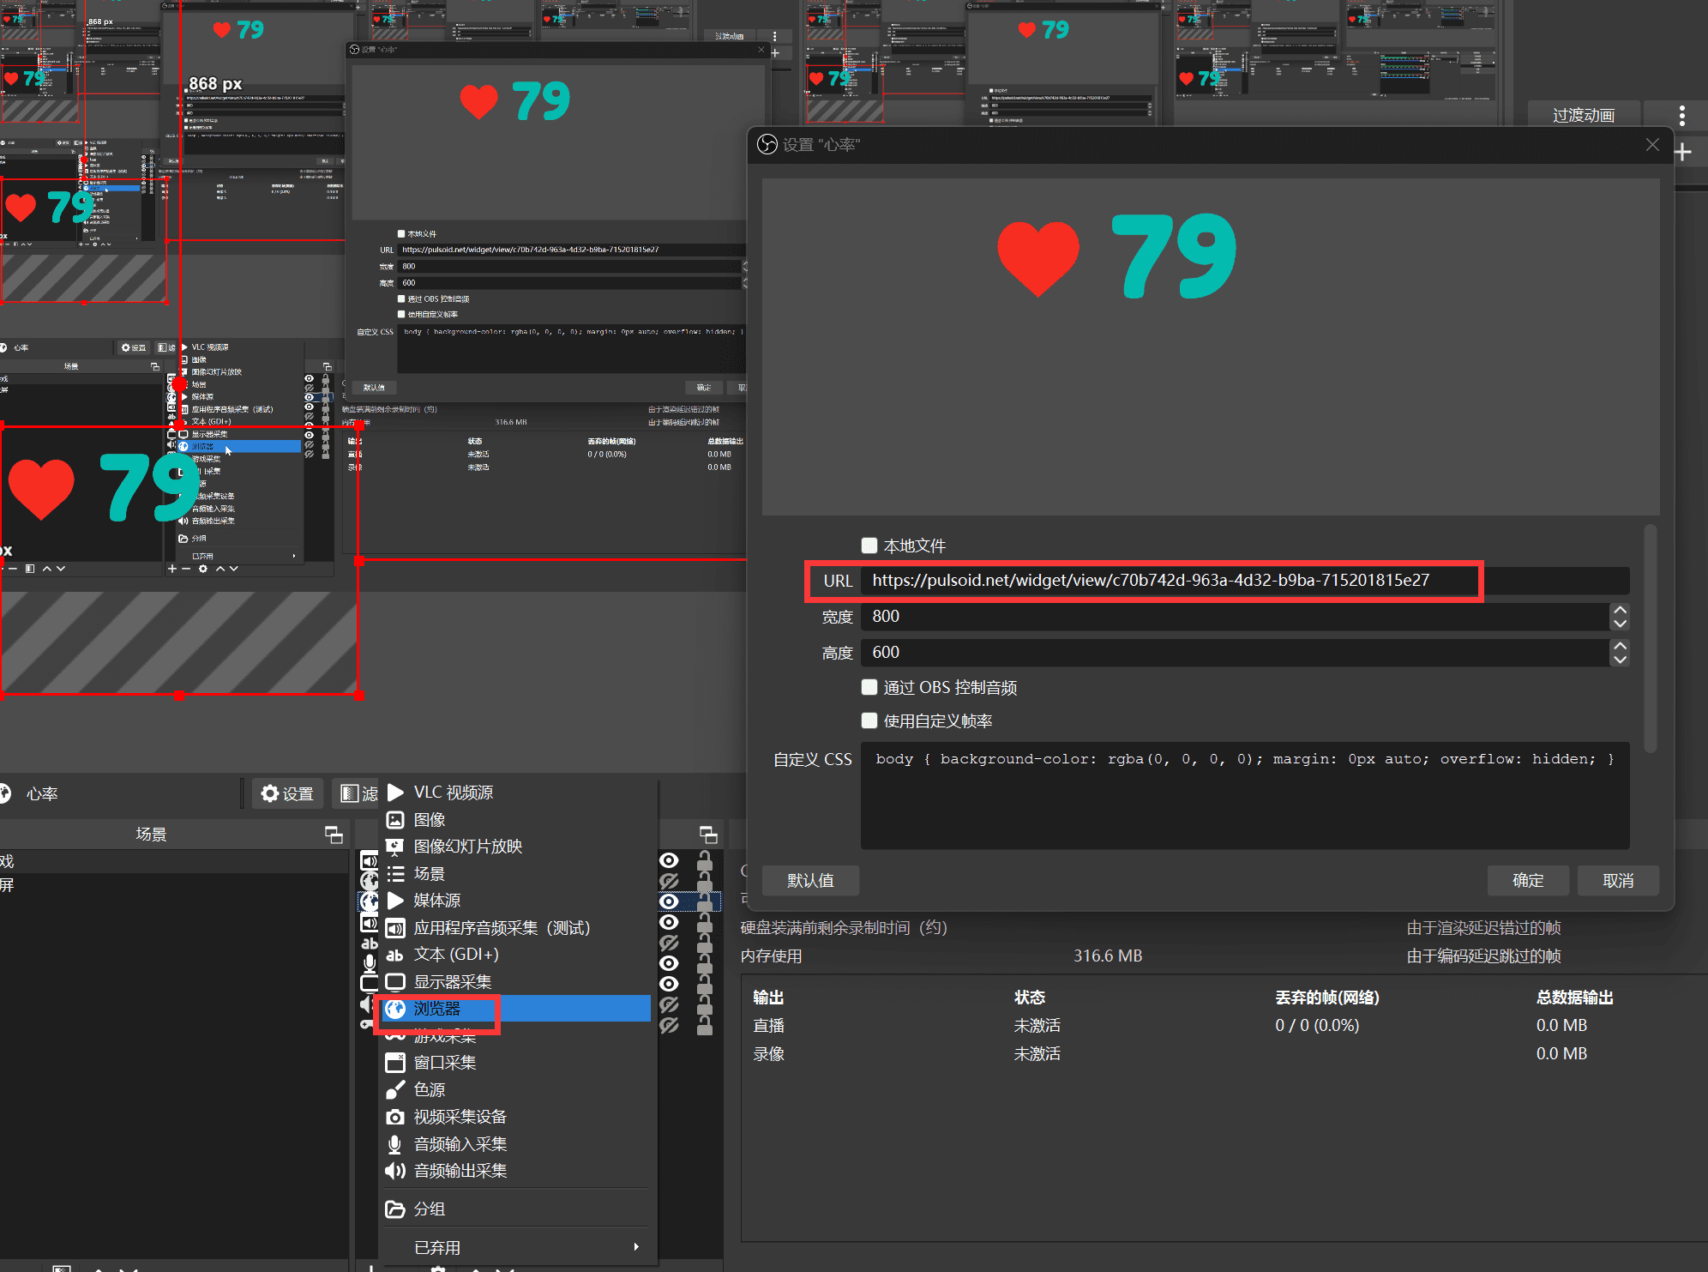
Task: Click the VLC 视频源 play icon
Action: pos(395,793)
